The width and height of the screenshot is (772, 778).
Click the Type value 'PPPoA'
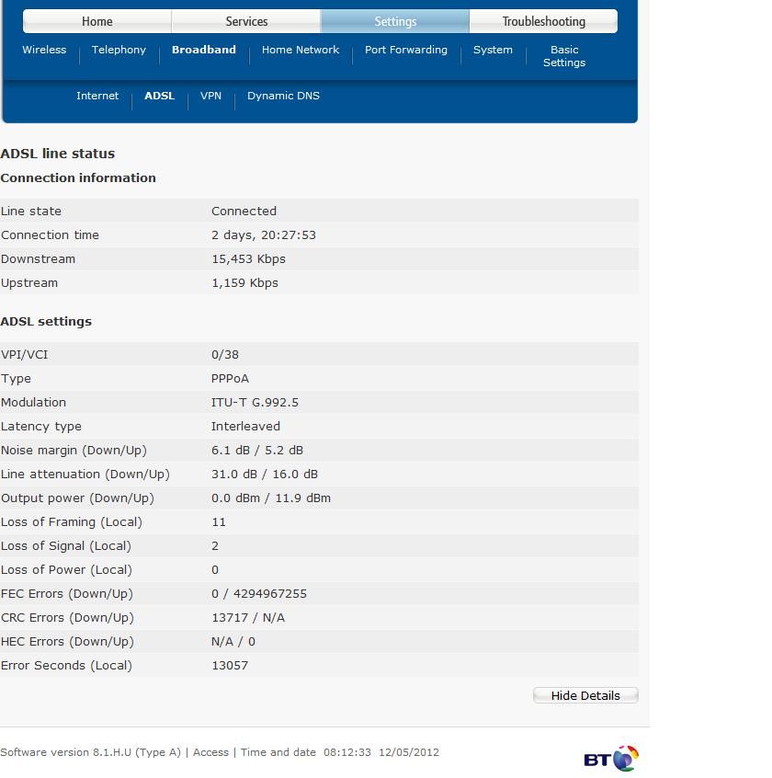[230, 379]
